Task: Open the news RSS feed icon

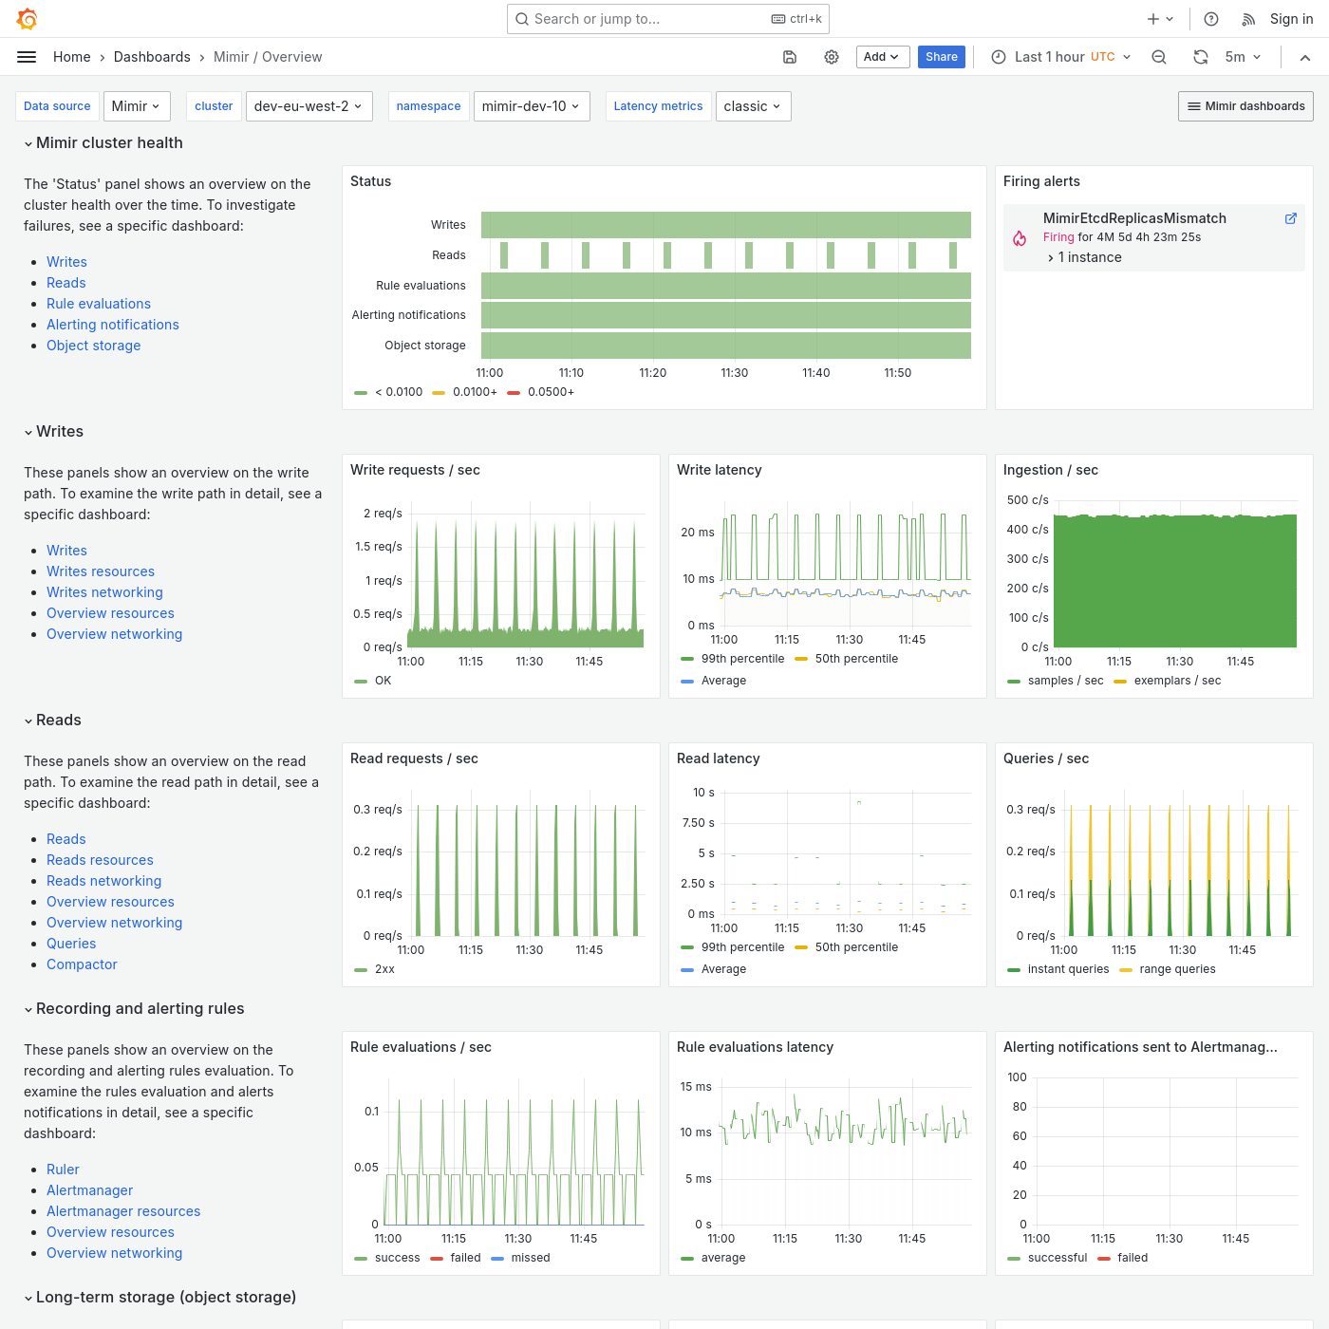Action: (x=1247, y=18)
